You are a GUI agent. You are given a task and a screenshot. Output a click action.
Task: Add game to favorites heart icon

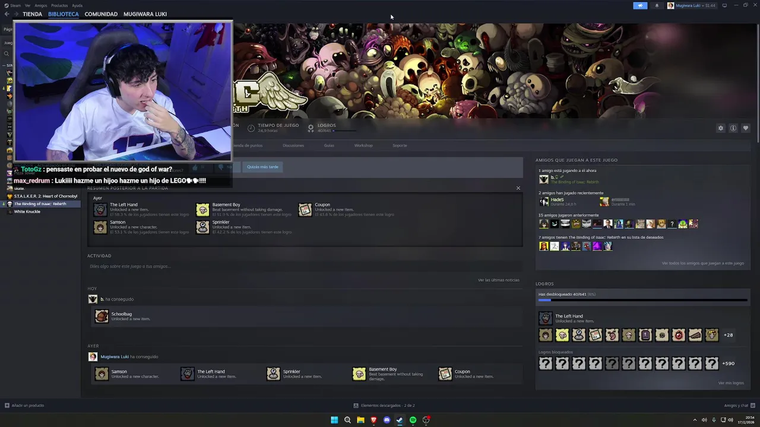(x=746, y=128)
